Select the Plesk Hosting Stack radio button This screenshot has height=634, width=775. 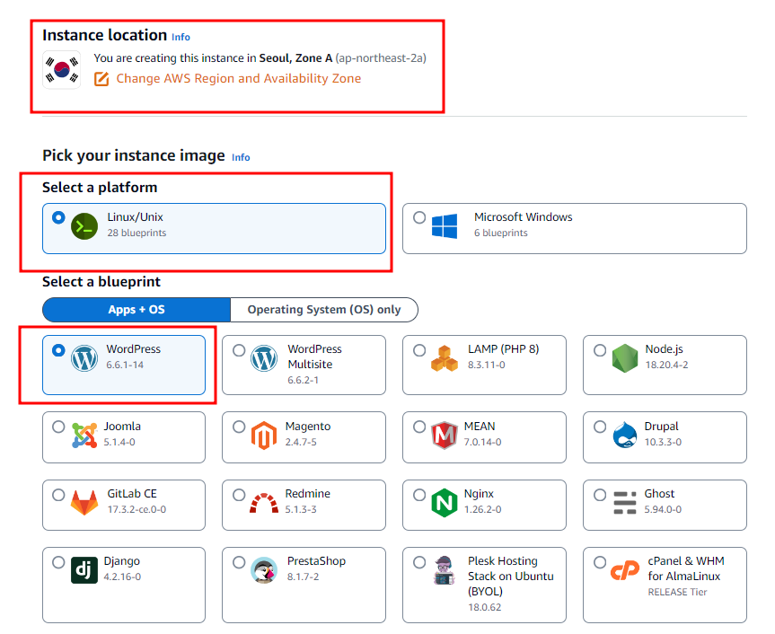pos(419,562)
